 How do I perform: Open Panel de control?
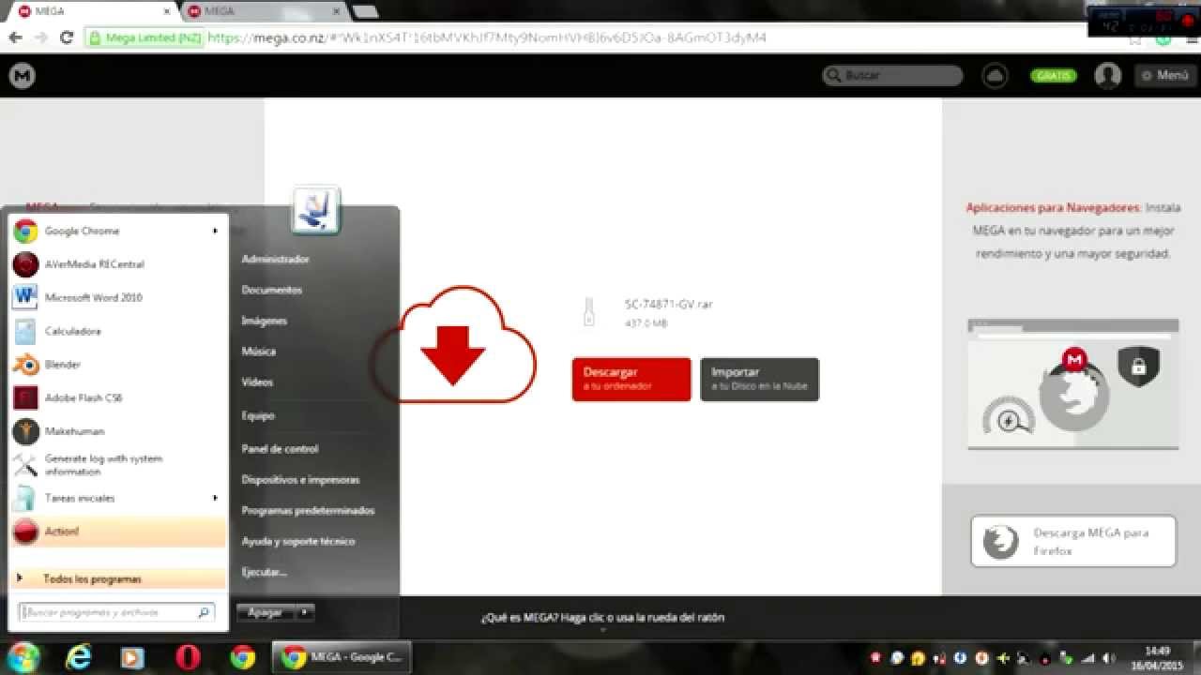pyautogui.click(x=280, y=449)
